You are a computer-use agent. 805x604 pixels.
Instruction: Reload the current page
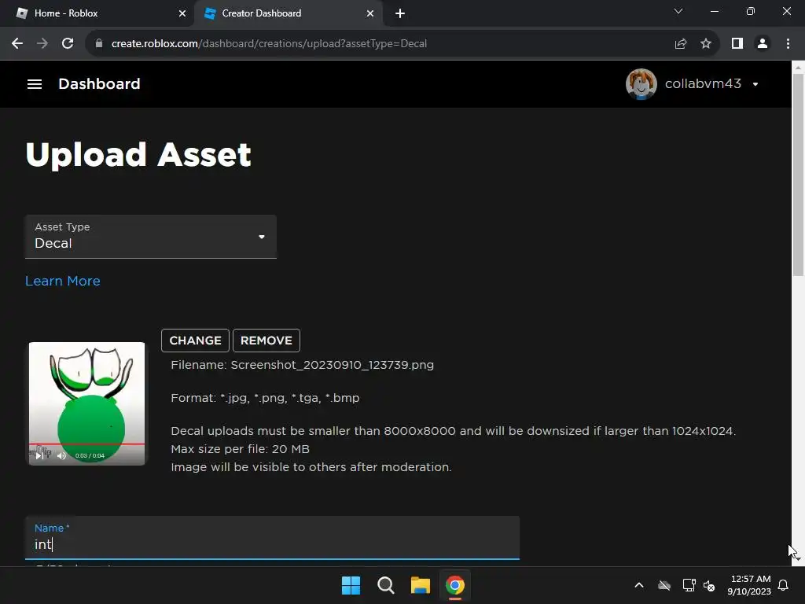pos(68,44)
